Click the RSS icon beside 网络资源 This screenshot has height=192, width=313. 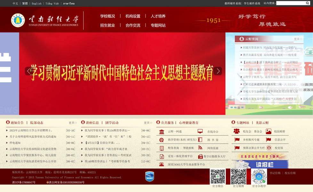200,148
